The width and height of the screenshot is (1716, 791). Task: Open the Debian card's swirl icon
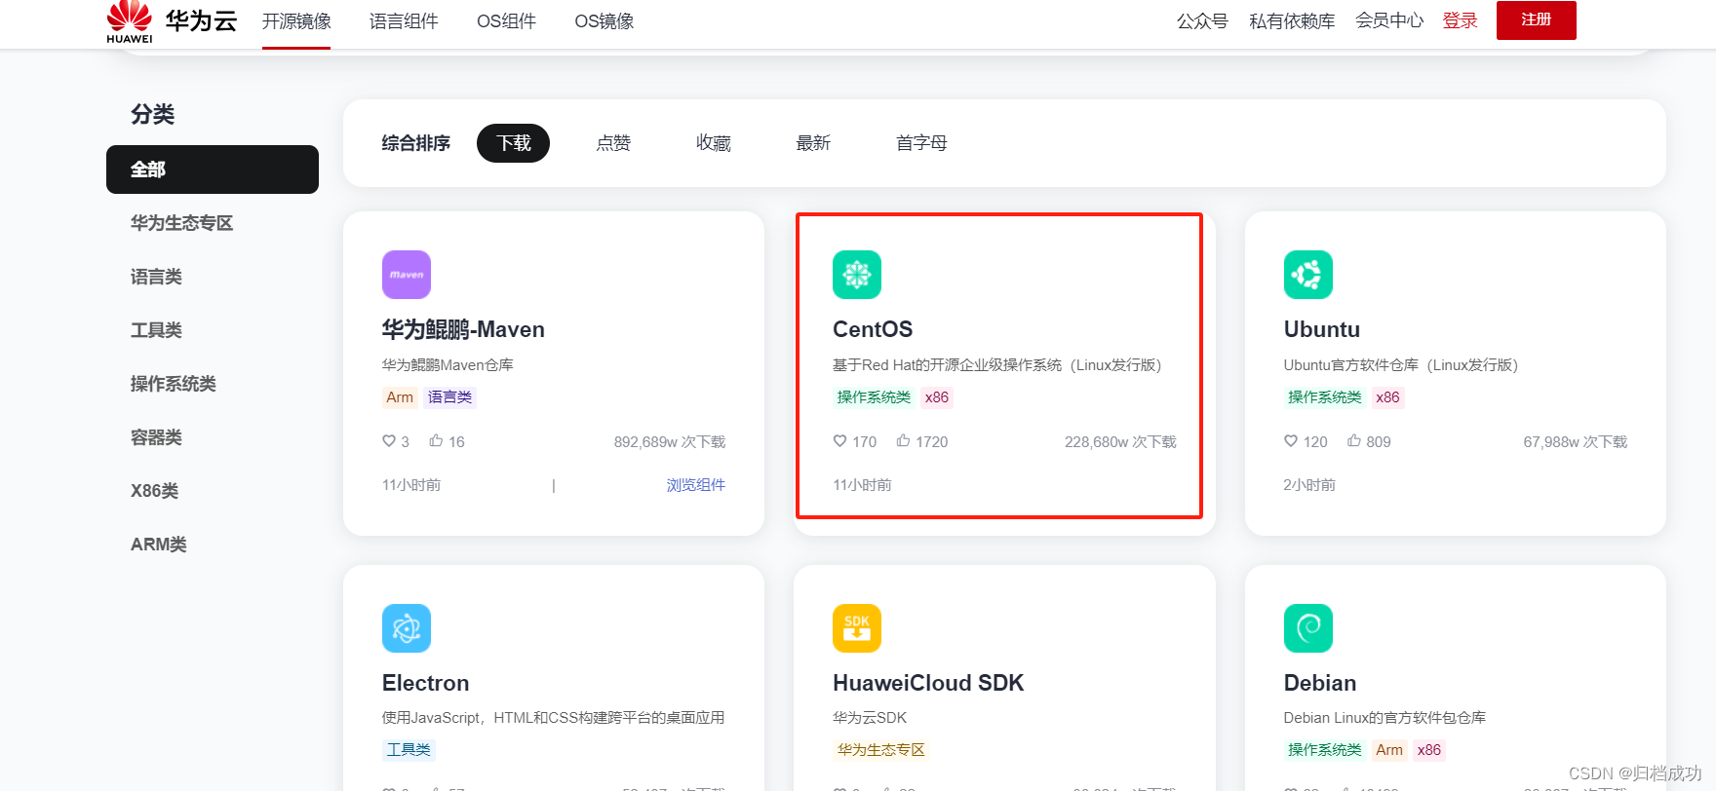[x=1308, y=628]
